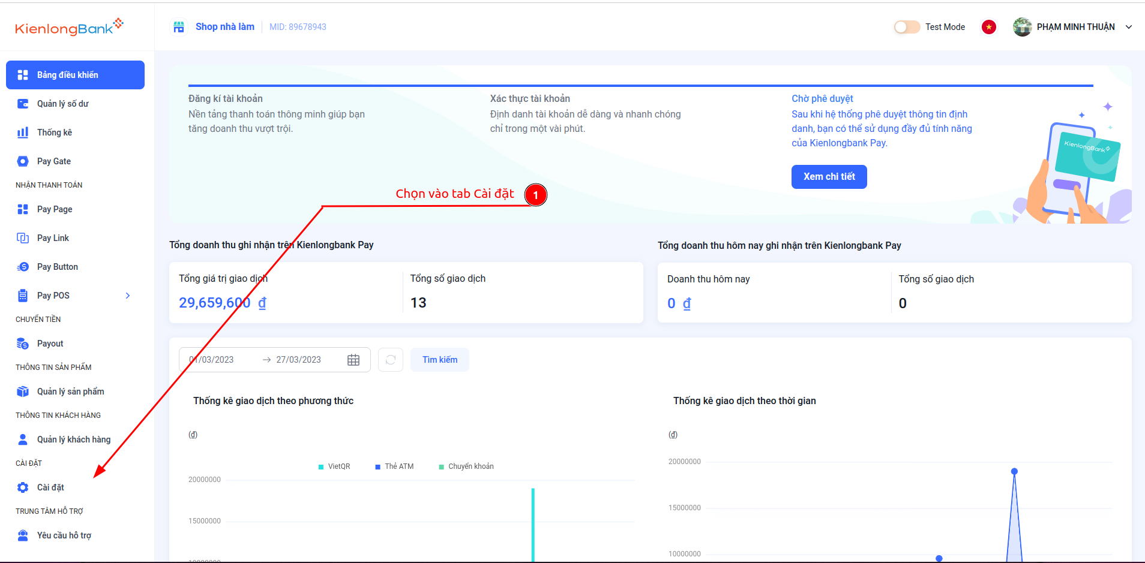Open the Payout menu label
The height and width of the screenshot is (563, 1145).
pos(50,344)
